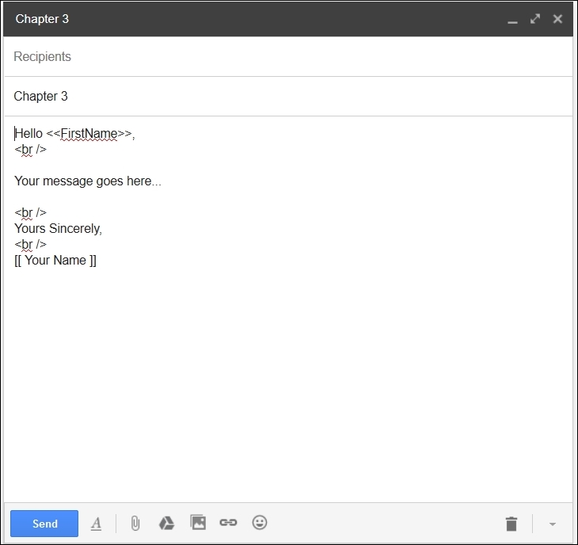Screen dimensions: 578x545
Task: Switch compose window to full-screen
Action: 535,19
